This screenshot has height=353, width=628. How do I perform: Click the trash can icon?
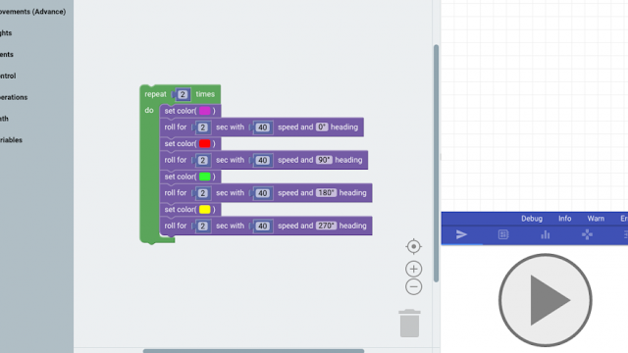[x=409, y=323]
